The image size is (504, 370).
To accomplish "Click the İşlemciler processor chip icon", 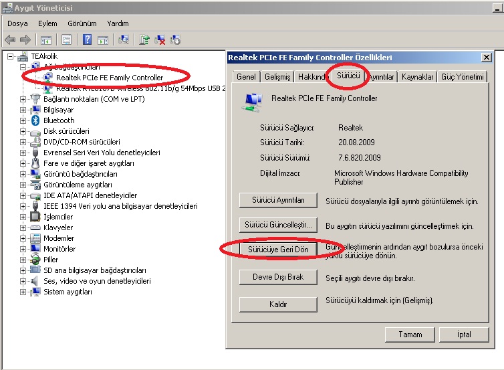I will point(35,217).
